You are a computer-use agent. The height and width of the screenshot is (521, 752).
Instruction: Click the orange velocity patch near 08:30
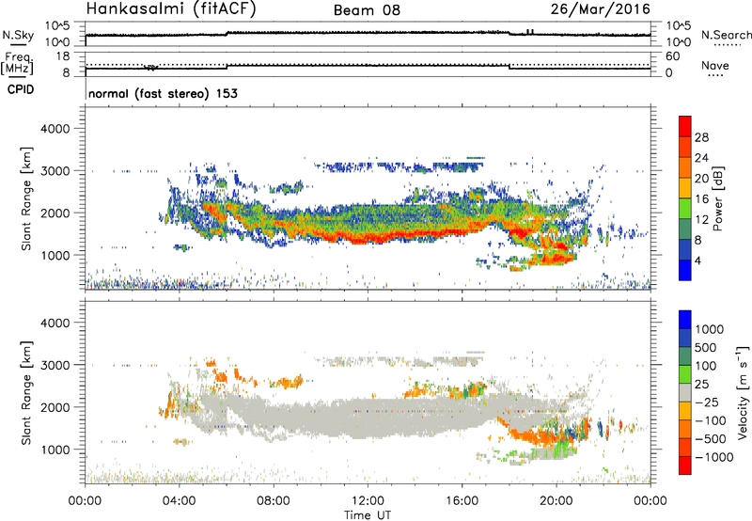tap(287, 382)
